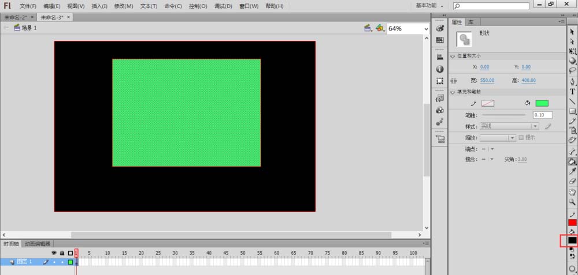Open the Swatches panel grid icon
578x275 pixels.
pos(440,40)
